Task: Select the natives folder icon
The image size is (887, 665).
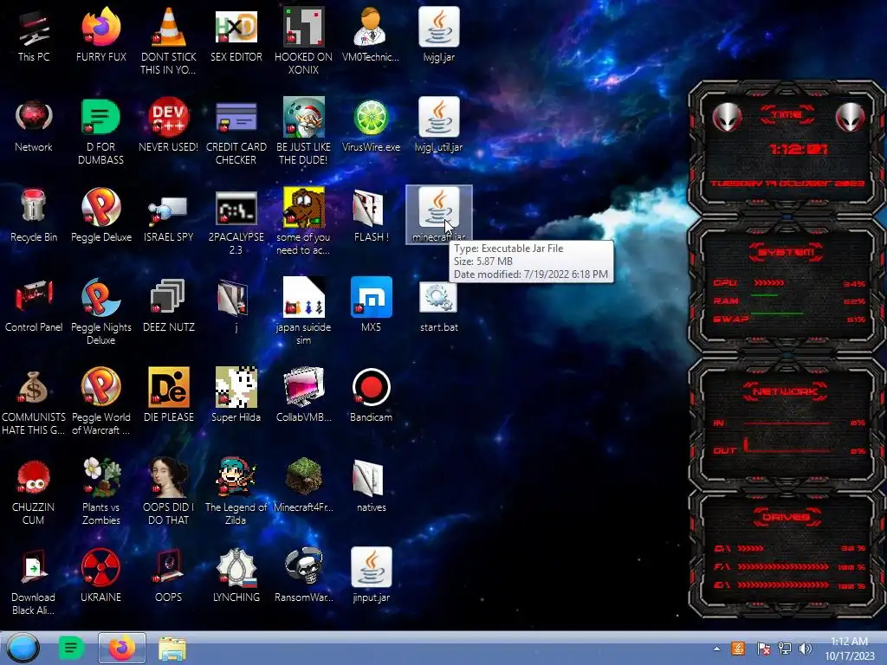Action: (x=371, y=480)
